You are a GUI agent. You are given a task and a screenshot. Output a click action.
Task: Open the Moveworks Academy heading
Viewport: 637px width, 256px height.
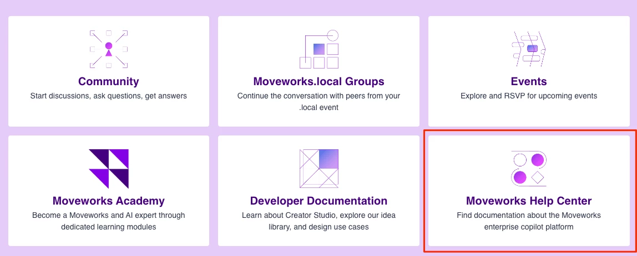pos(108,201)
